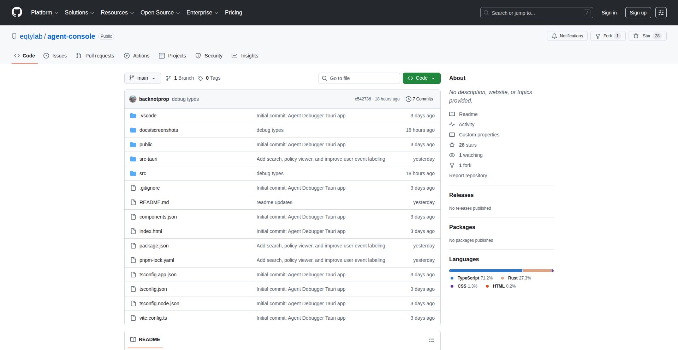Image resolution: width=678 pixels, height=350 pixels.
Task: Click the Report repository link
Action: coord(468,176)
